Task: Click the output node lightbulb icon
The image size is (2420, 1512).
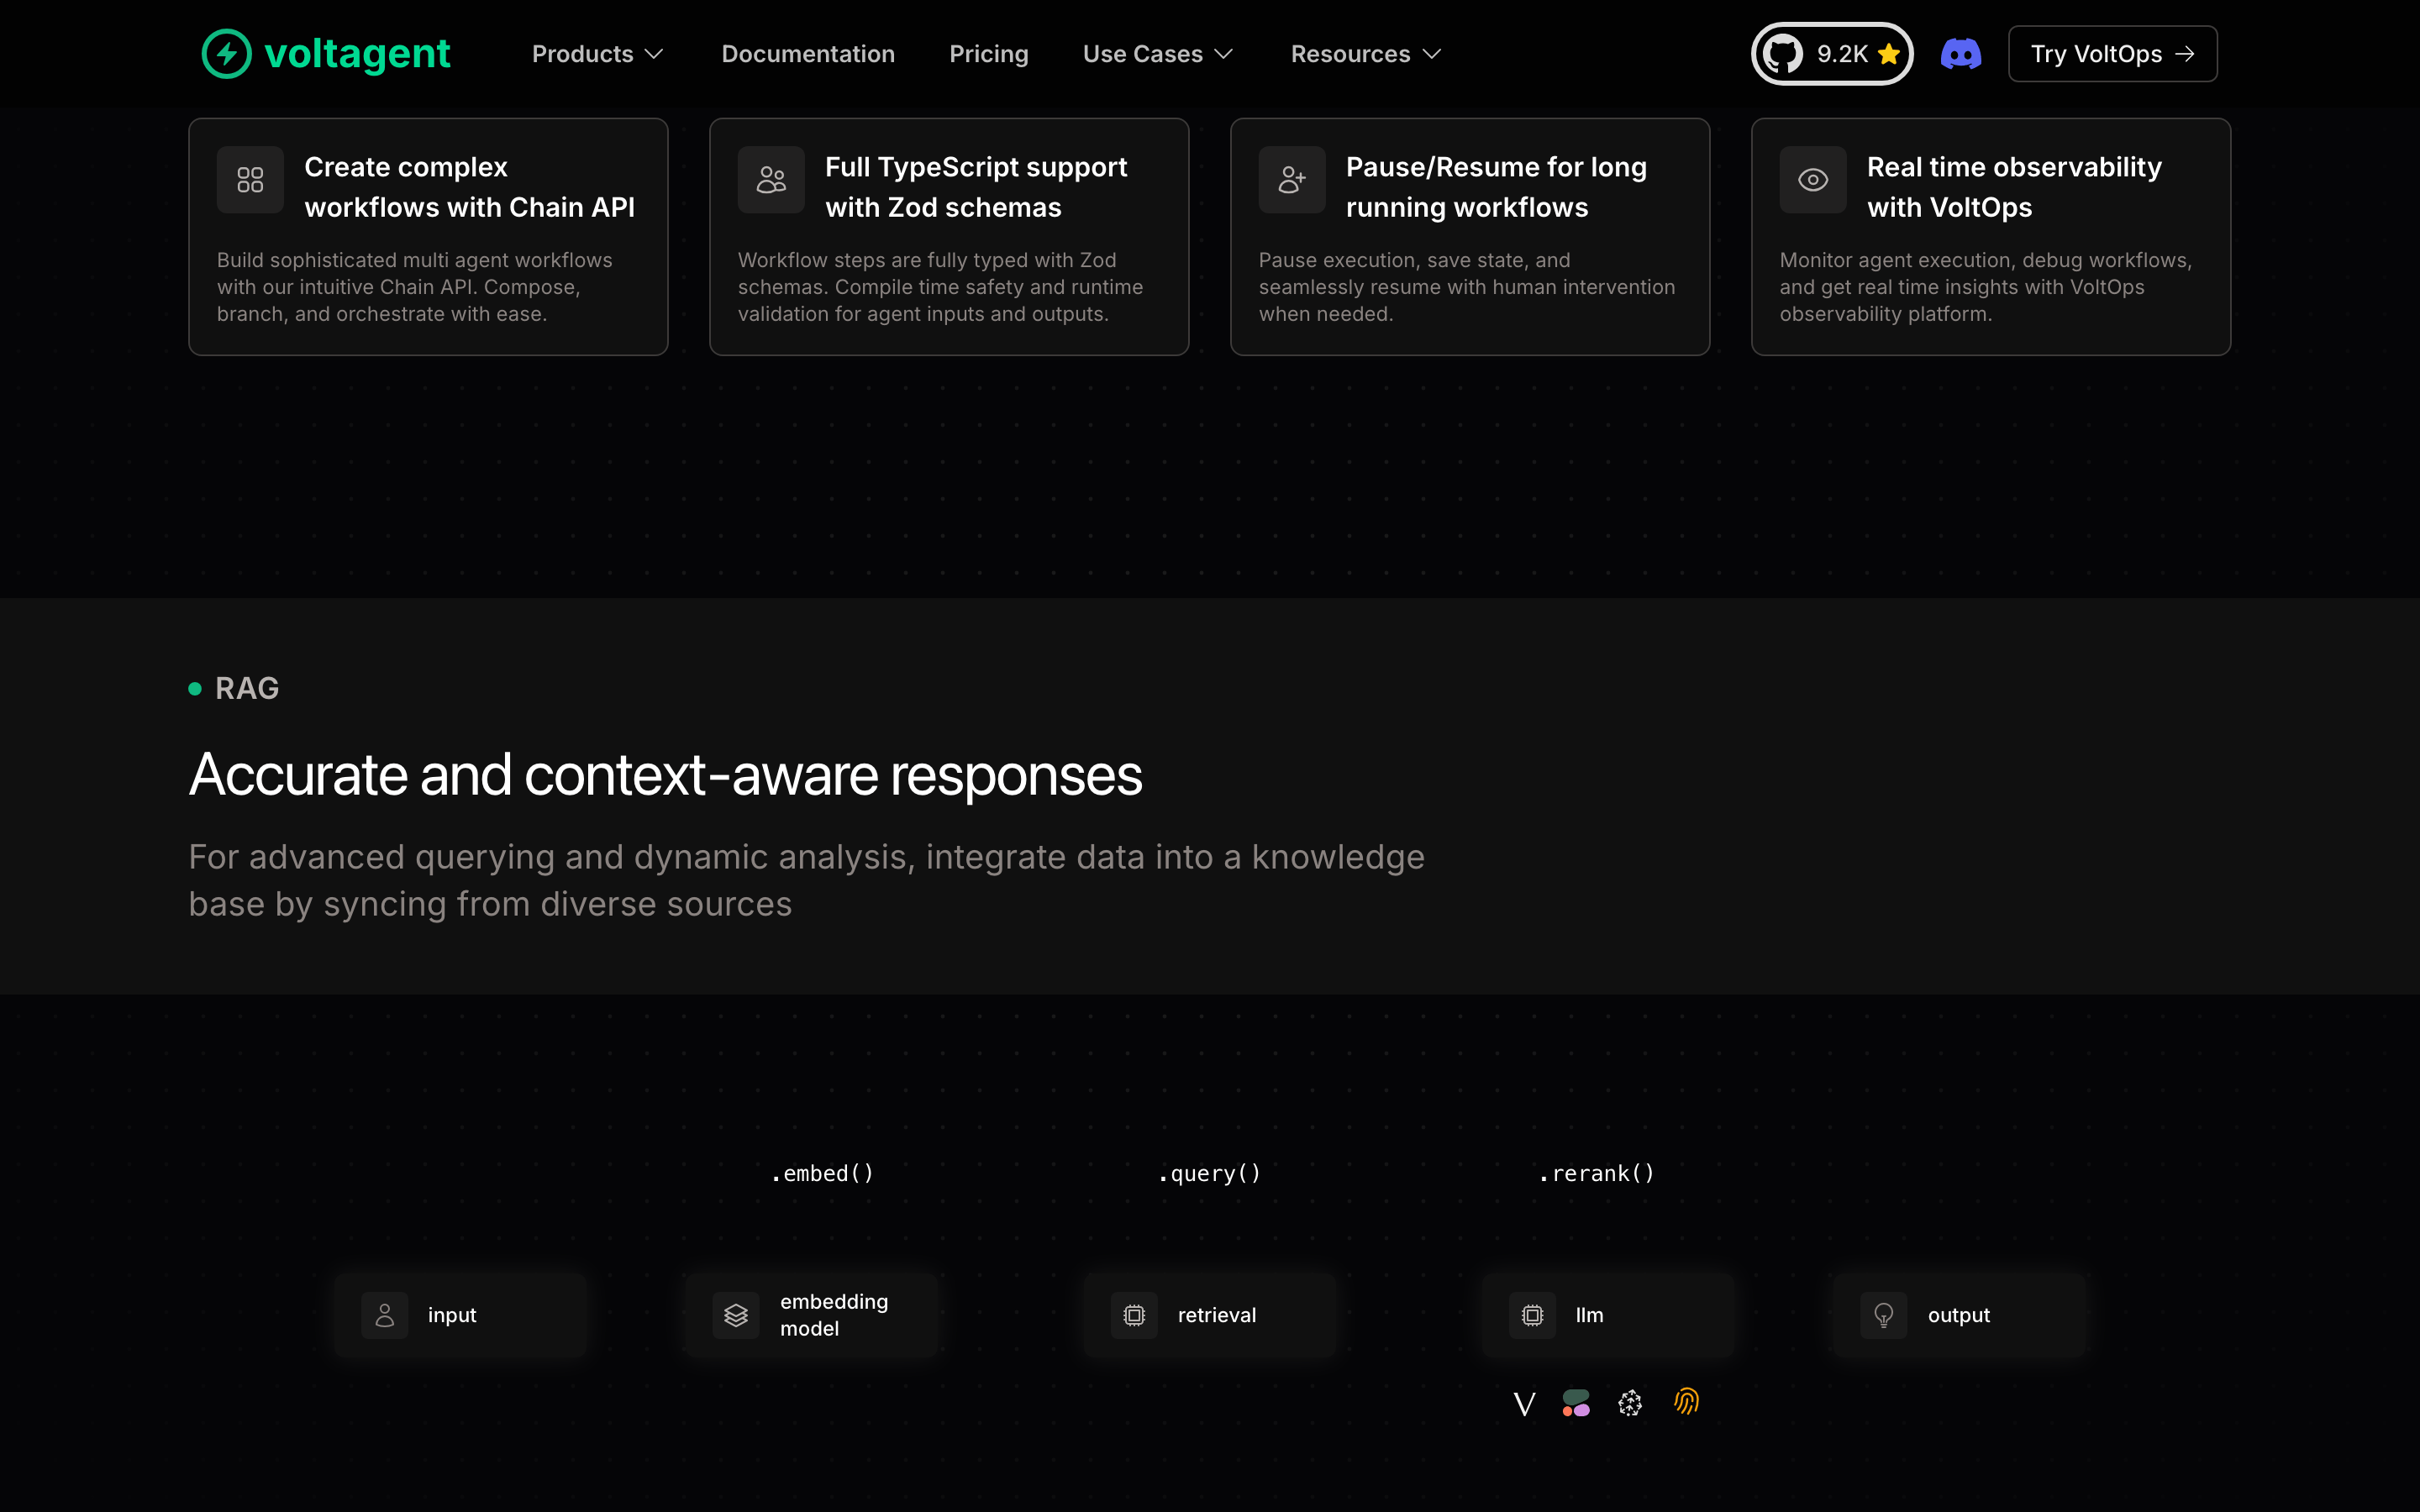Action: 1884,1315
